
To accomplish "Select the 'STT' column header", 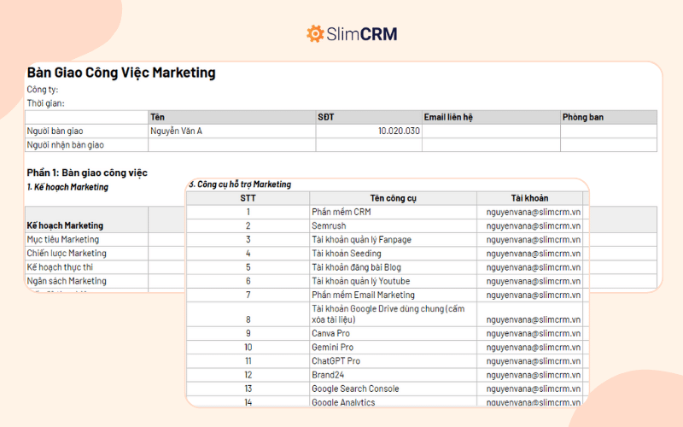I will coord(248,198).
